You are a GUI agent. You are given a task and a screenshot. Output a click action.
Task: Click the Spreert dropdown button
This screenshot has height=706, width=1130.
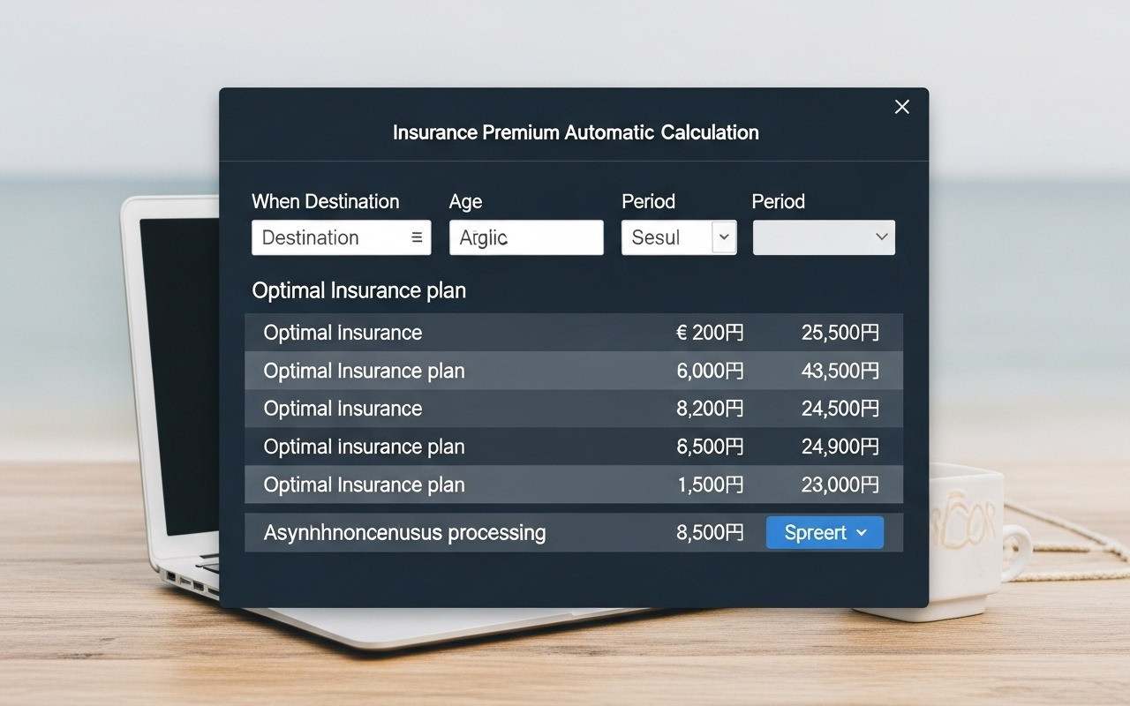(x=825, y=533)
